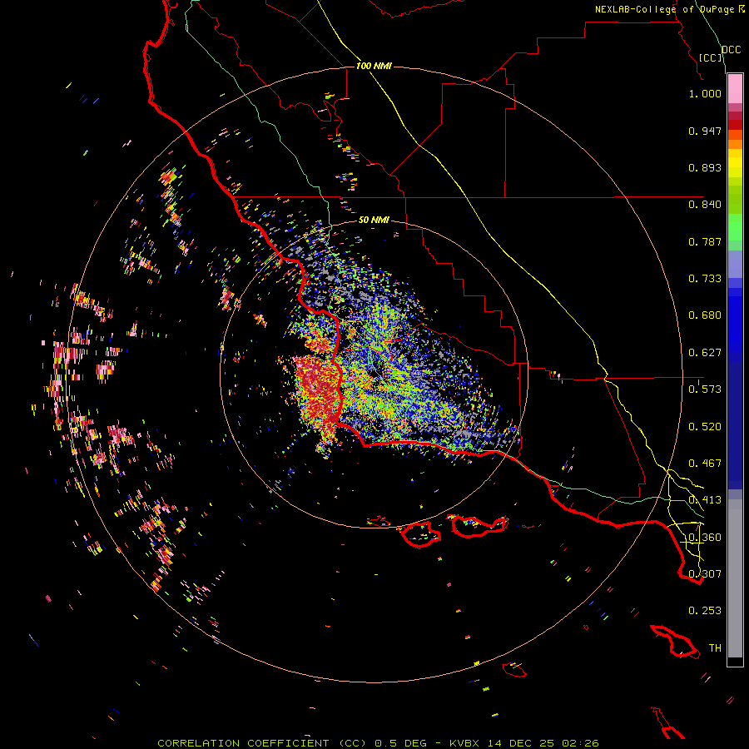Click the 50 NMI range ring label
This screenshot has height=749, width=749.
click(374, 220)
